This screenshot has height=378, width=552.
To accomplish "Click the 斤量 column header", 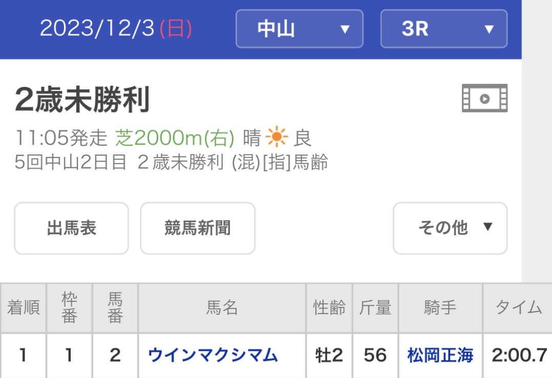I will point(375,308).
